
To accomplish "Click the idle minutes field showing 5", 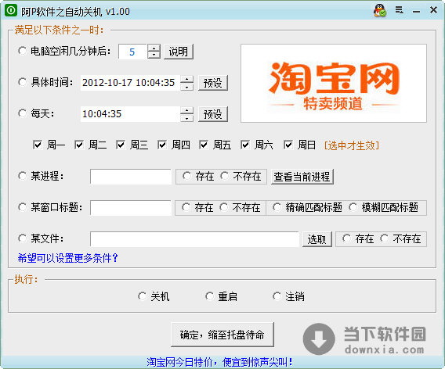I will point(133,52).
